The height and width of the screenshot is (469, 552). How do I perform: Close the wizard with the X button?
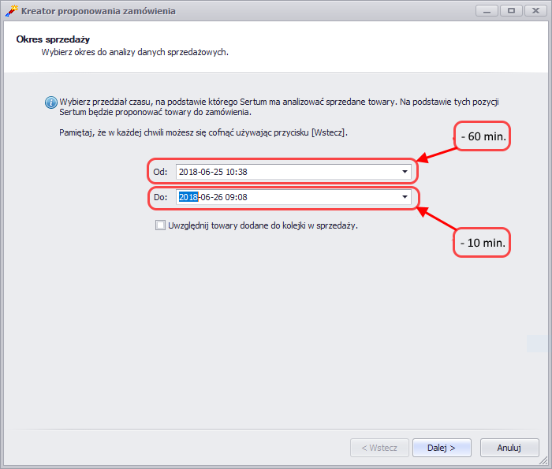coord(534,11)
